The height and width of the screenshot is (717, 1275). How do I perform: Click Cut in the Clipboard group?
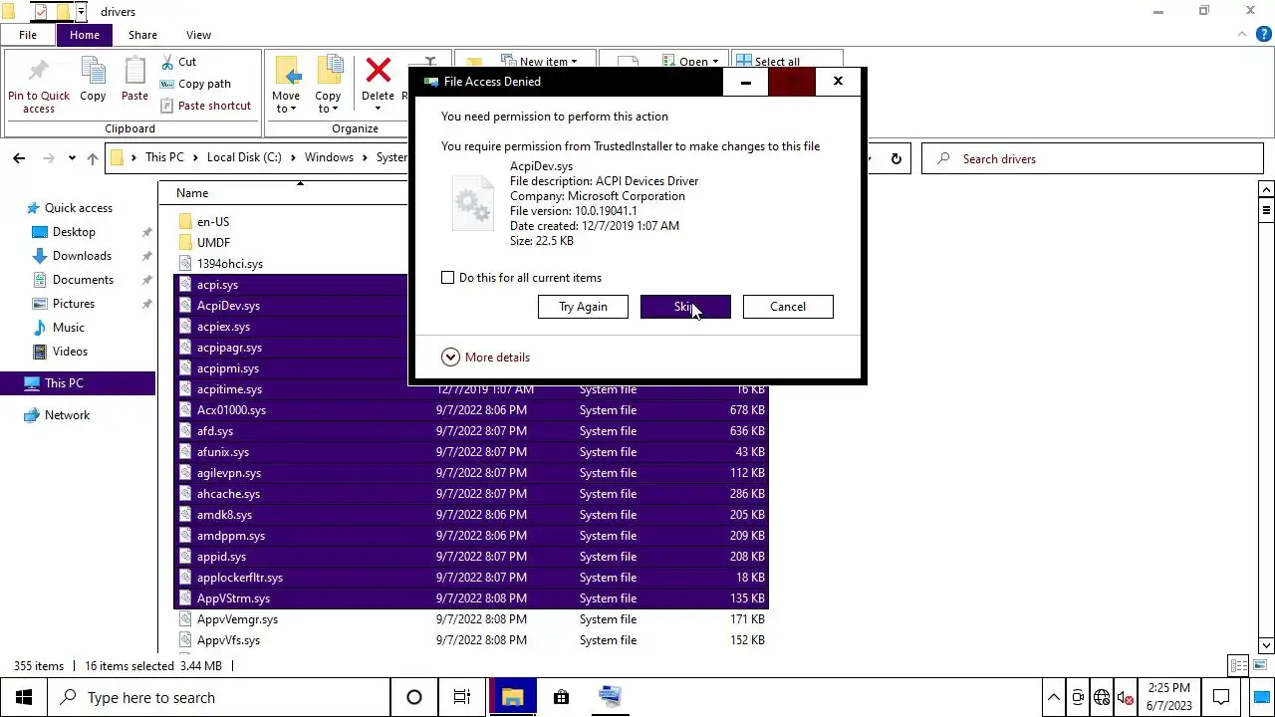click(178, 62)
